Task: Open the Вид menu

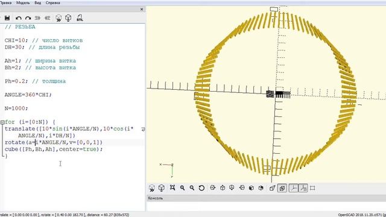Action: [37, 2]
